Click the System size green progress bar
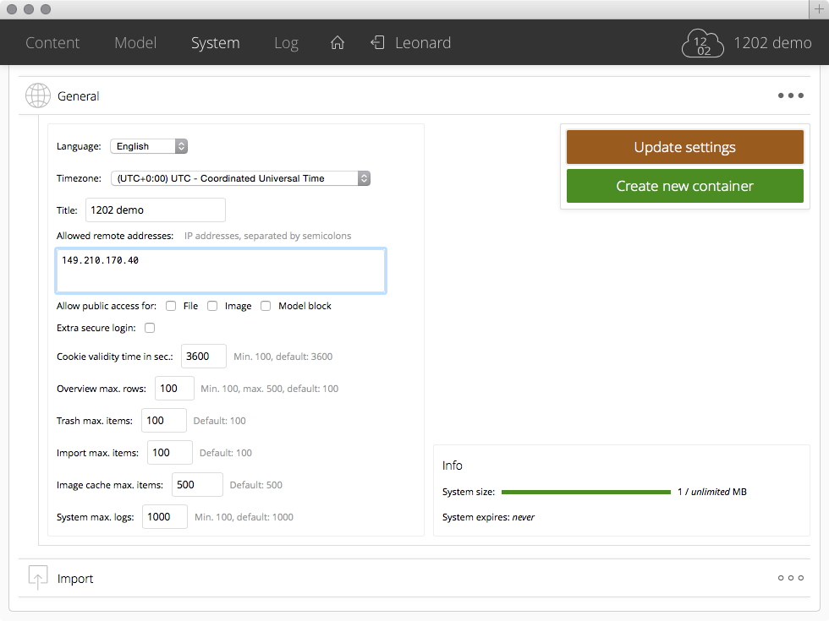Image resolution: width=829 pixels, height=621 pixels. [585, 492]
